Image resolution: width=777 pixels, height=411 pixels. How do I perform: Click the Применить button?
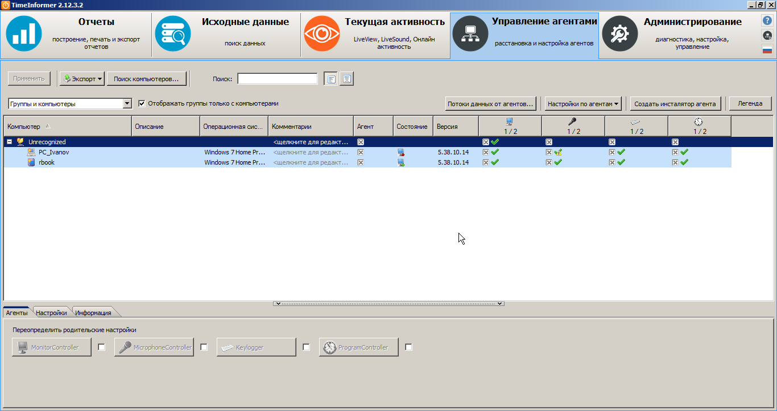click(x=29, y=79)
